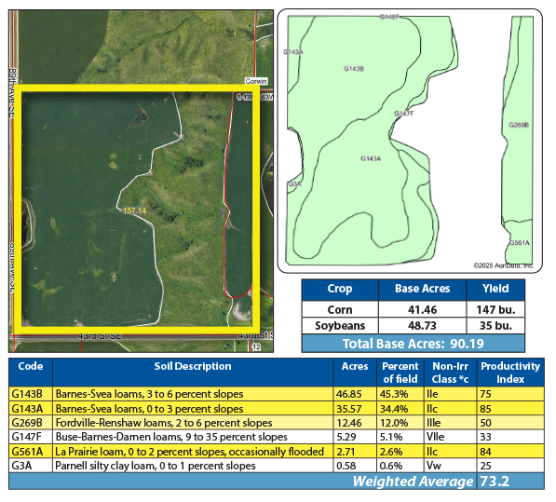Click percent of field 0.6%
The height and width of the screenshot is (502, 556).
(391, 466)
